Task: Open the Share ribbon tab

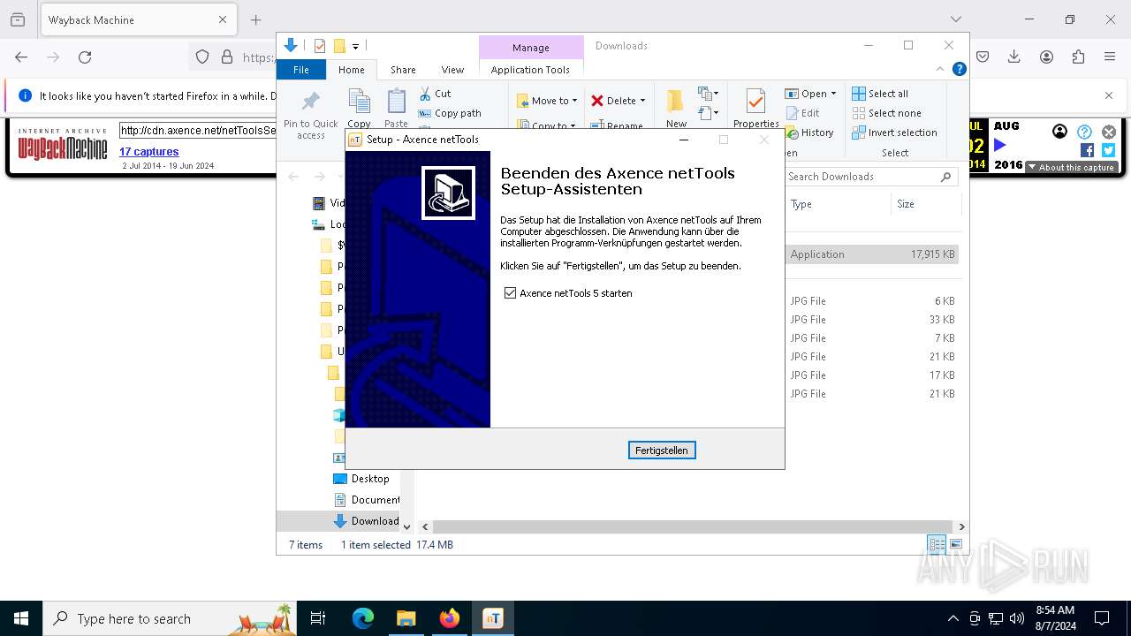Action: [403, 70]
